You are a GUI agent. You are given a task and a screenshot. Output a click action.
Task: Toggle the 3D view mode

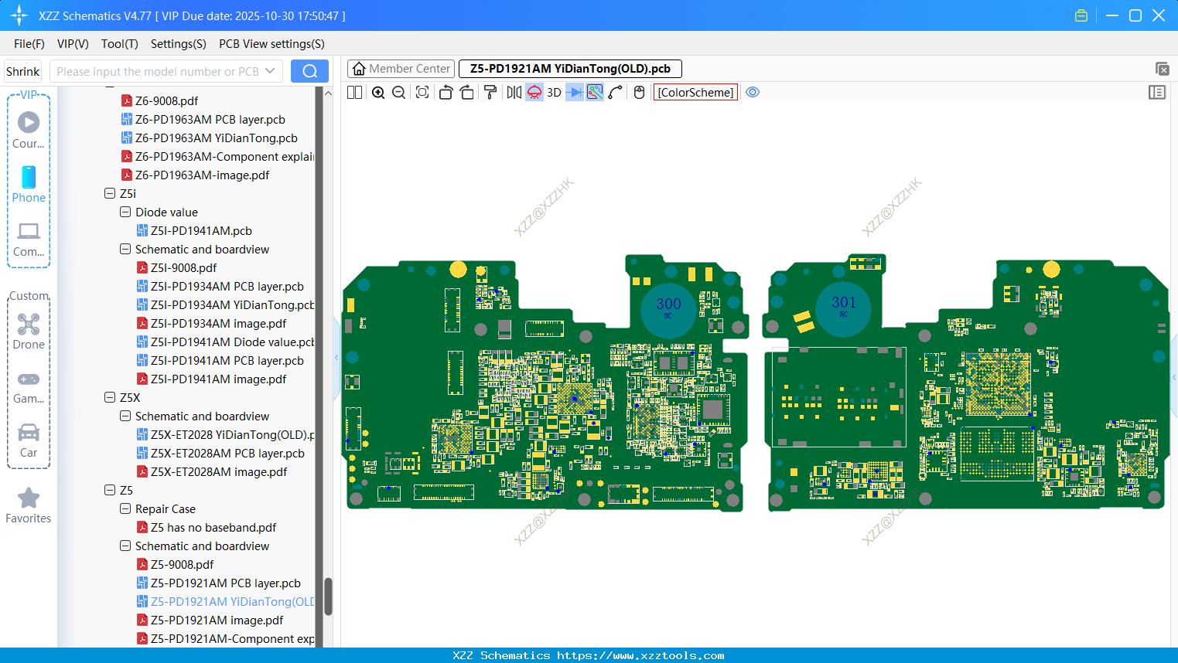(554, 93)
